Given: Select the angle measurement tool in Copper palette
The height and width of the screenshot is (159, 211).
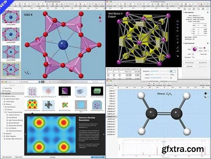Looking at the screenshot, I should (x=178, y=51).
